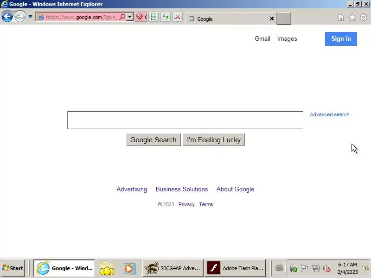Screen dimensions: 371x278
Task: Switch to Google Internet Explorer taskbar button
Action: (x=64, y=268)
